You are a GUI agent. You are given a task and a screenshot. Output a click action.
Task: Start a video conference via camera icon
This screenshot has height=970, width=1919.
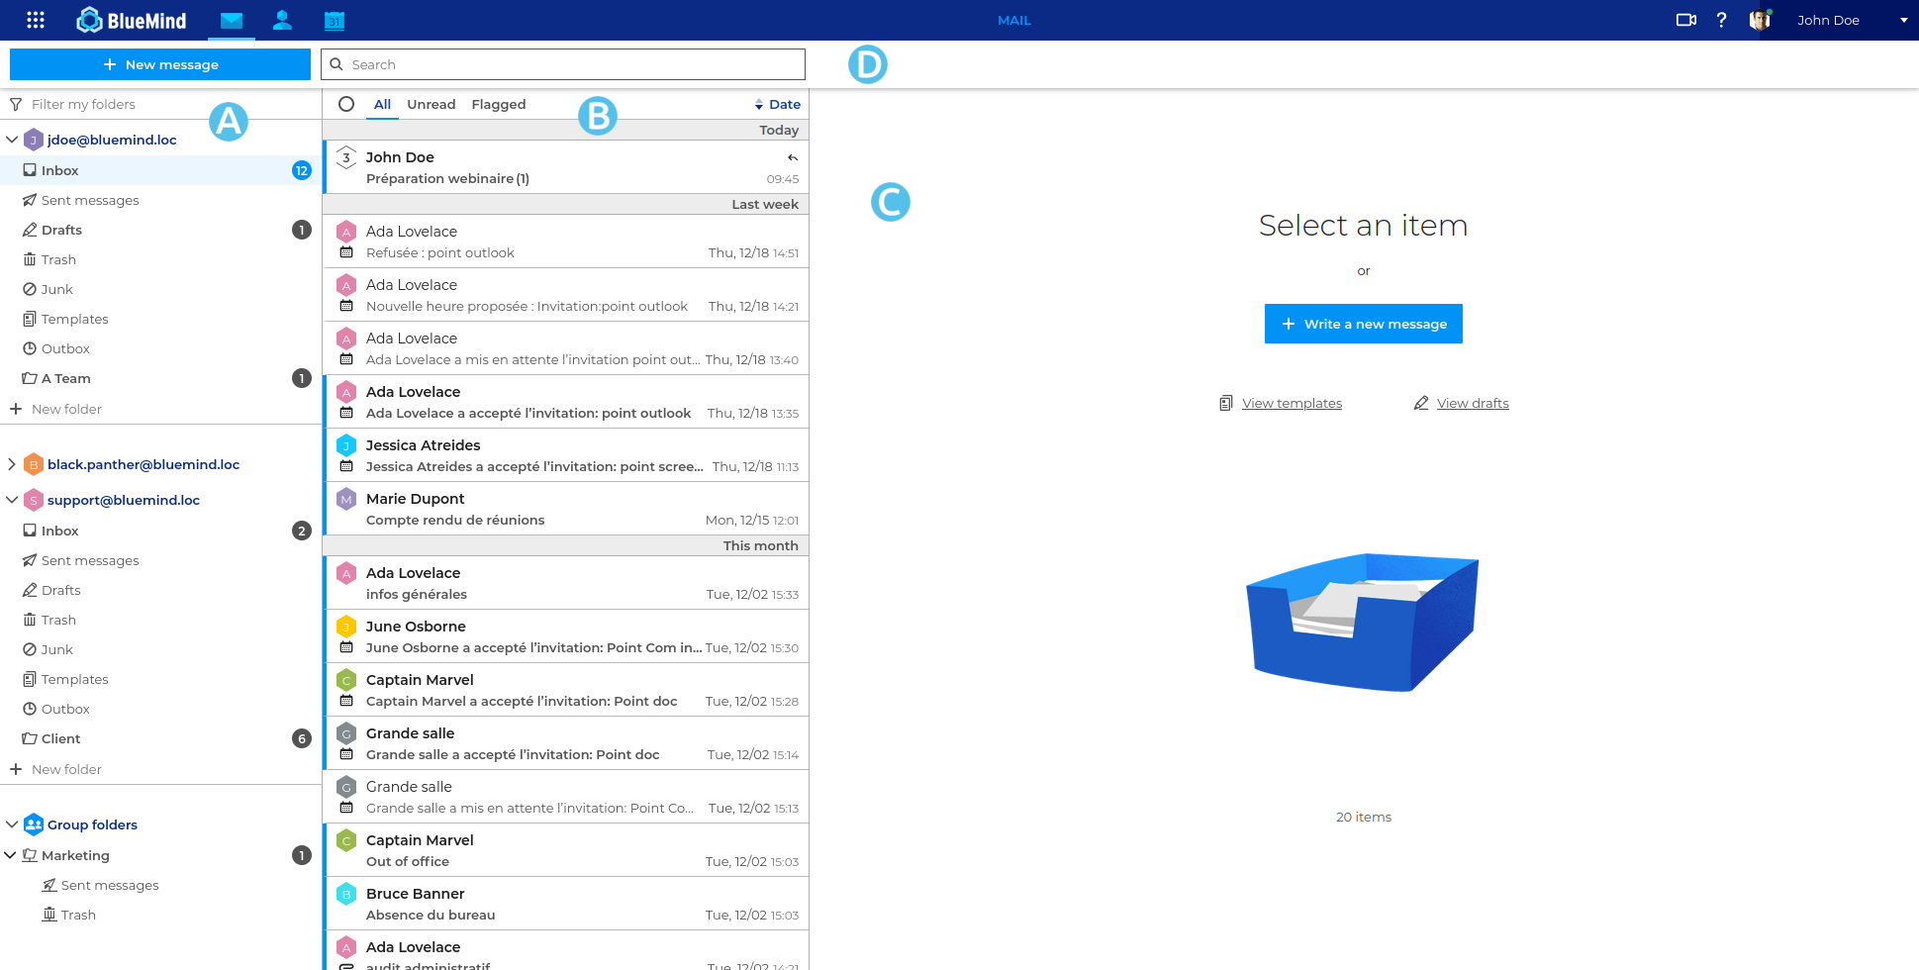coord(1685,20)
